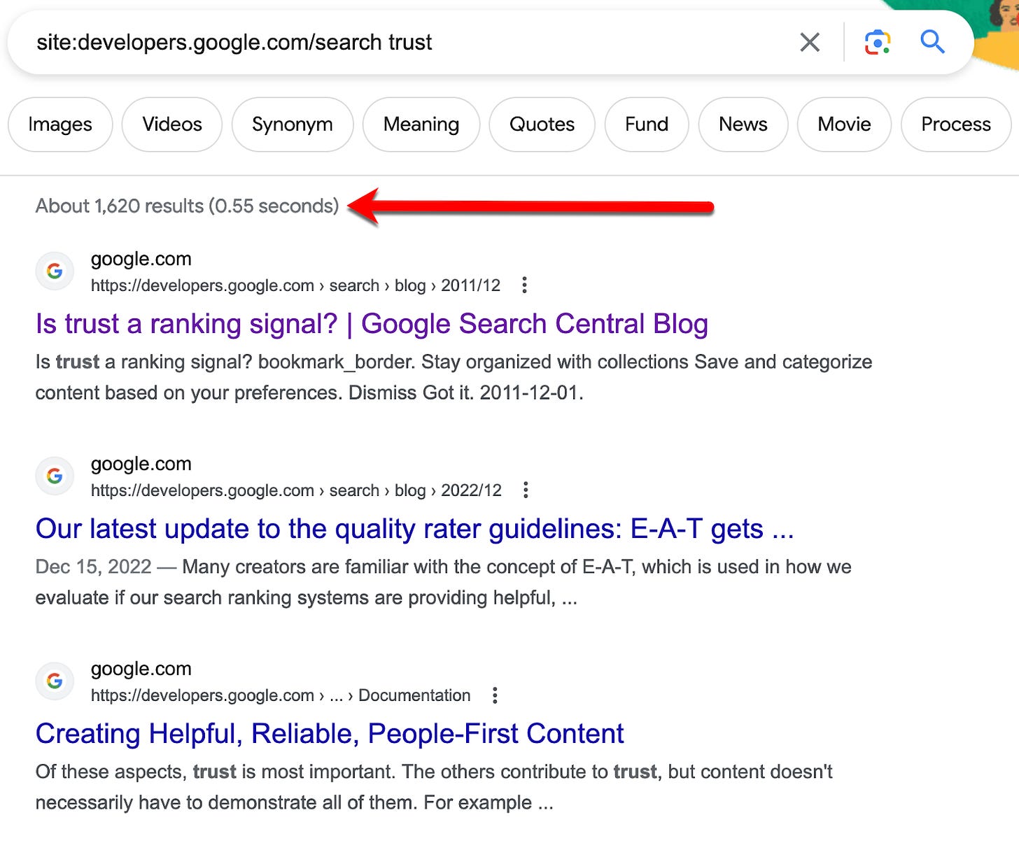
Task: Select the Synonym suggestion chip
Action: 293,125
